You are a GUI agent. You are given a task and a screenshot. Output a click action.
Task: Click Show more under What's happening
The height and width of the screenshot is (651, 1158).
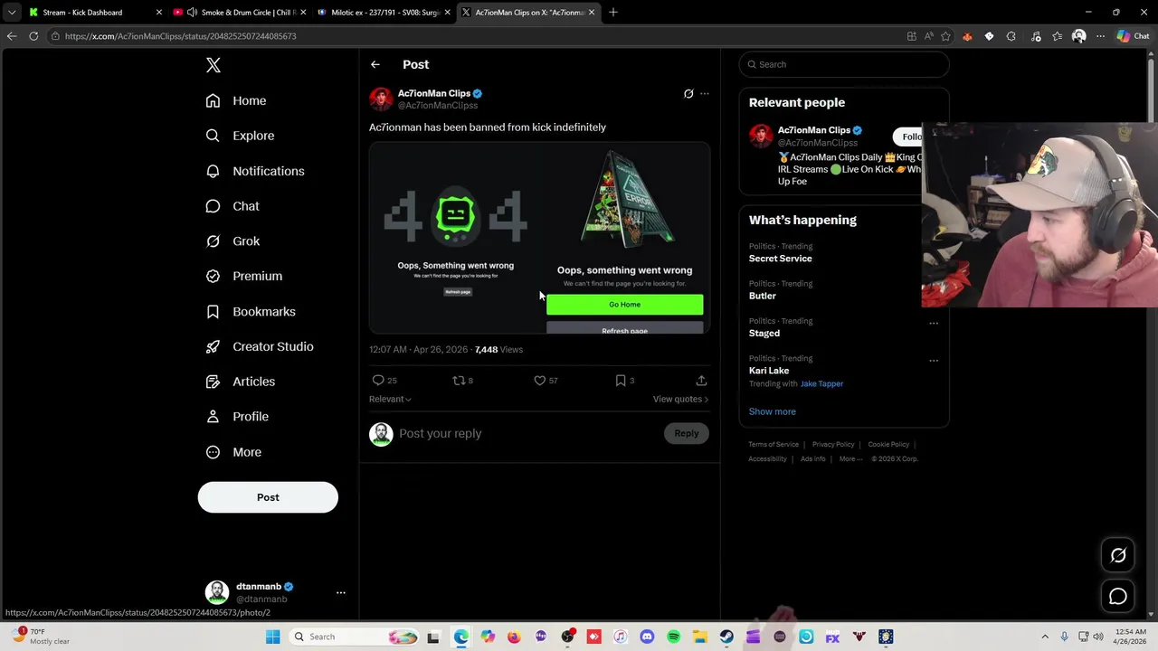point(772,411)
